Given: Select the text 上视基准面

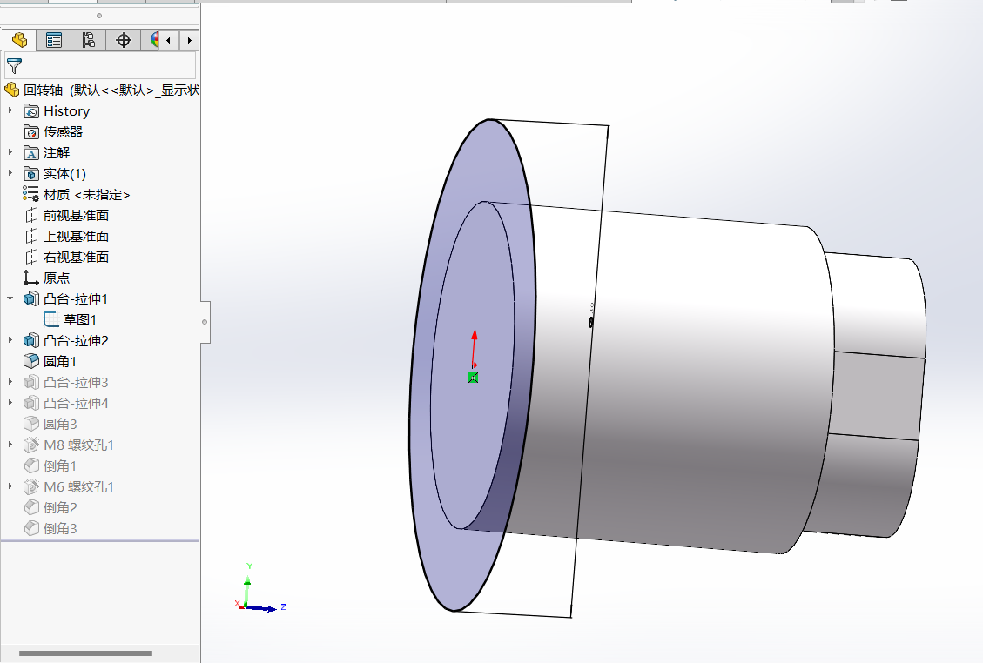Looking at the screenshot, I should [x=76, y=237].
